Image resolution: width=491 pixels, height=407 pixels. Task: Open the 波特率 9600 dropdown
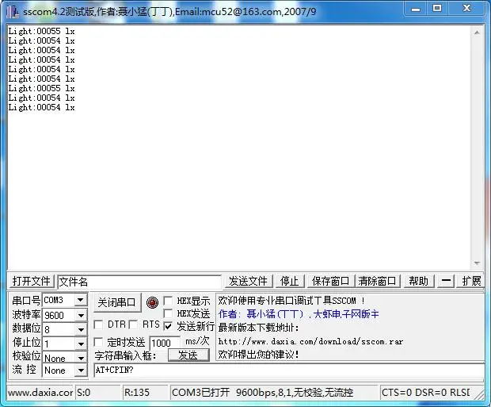pos(80,315)
